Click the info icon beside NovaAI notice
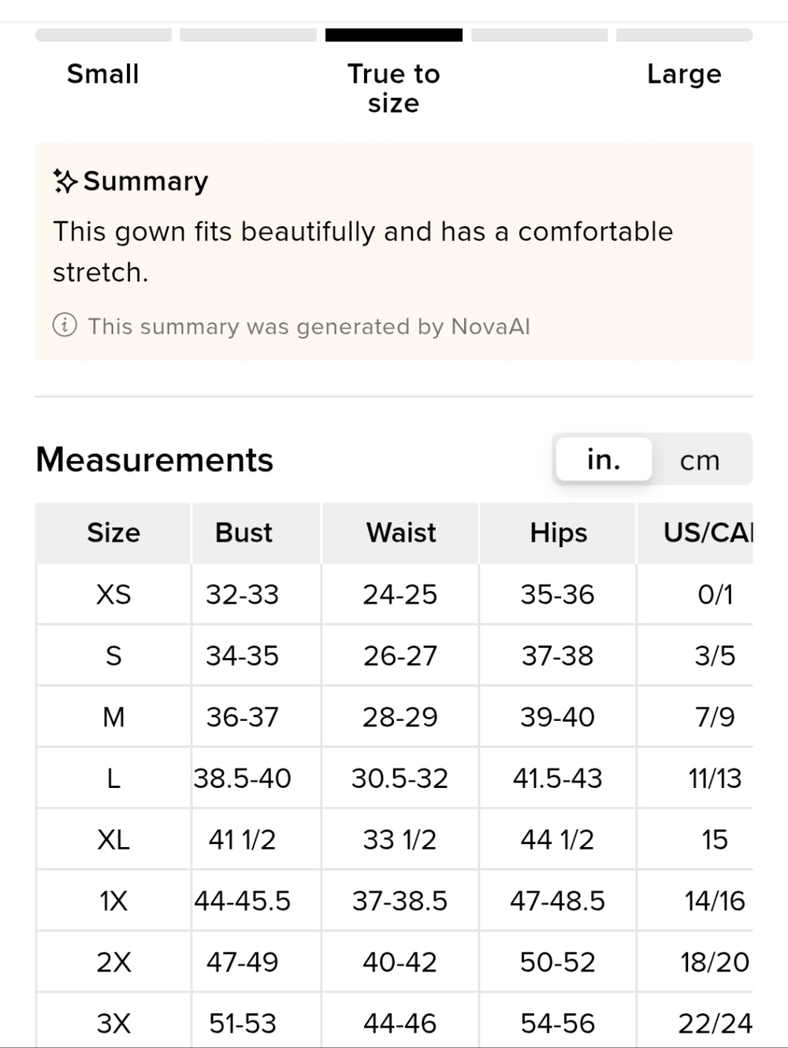 pos(65,325)
